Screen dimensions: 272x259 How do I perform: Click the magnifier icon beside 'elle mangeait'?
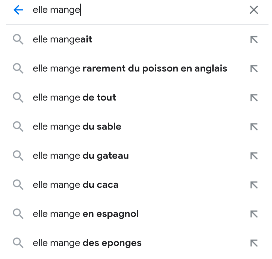[x=18, y=40]
